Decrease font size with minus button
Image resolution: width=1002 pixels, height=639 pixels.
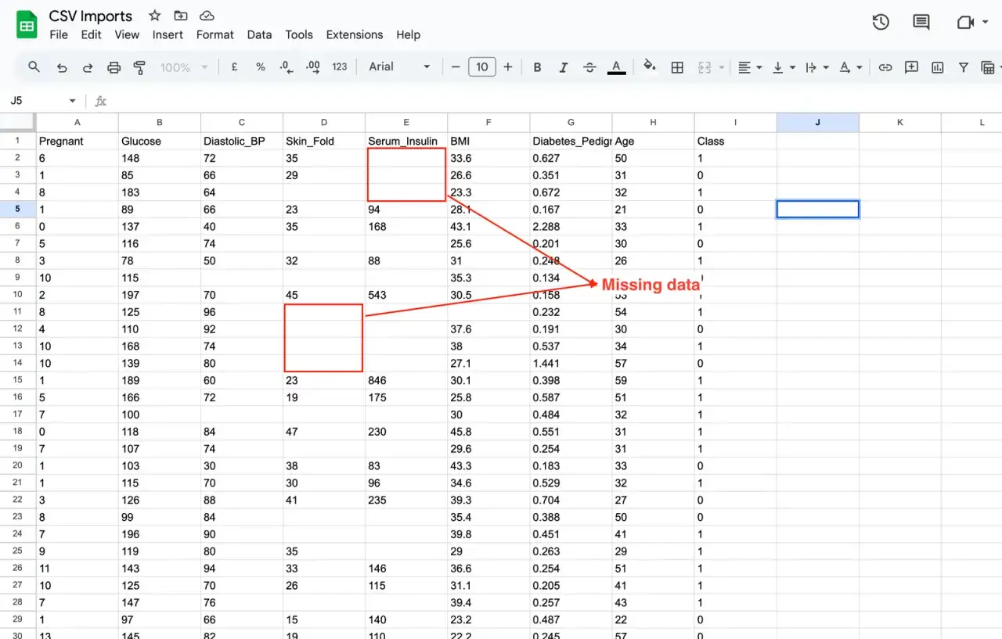click(456, 67)
